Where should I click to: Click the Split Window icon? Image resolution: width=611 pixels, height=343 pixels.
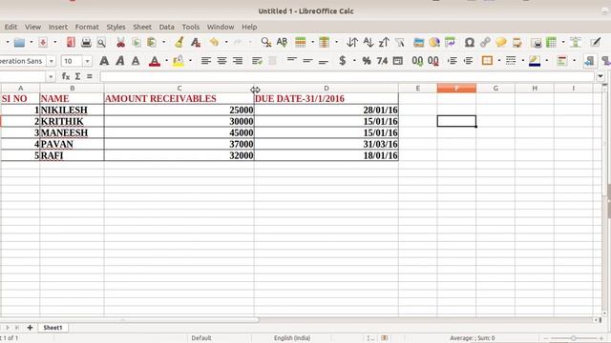click(x=576, y=42)
